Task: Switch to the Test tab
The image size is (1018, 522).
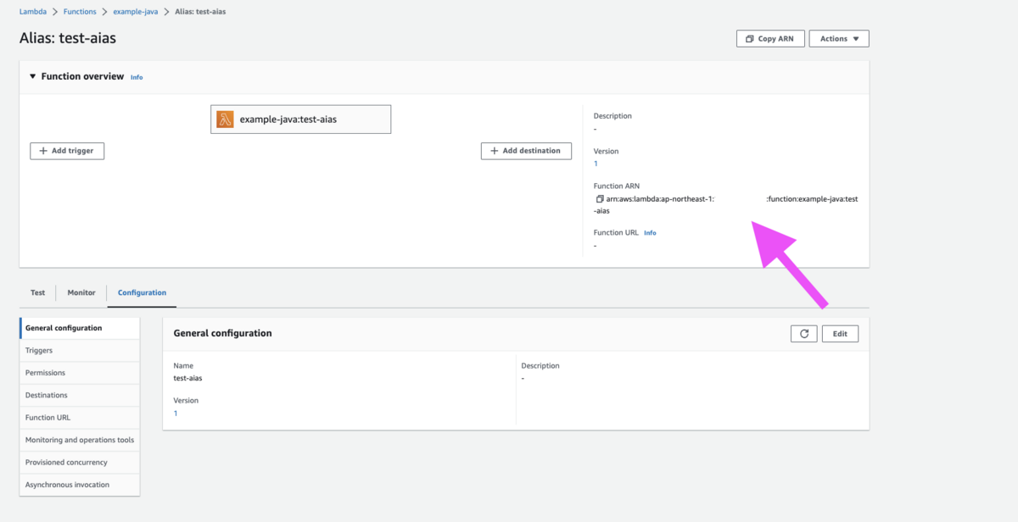Action: 37,292
